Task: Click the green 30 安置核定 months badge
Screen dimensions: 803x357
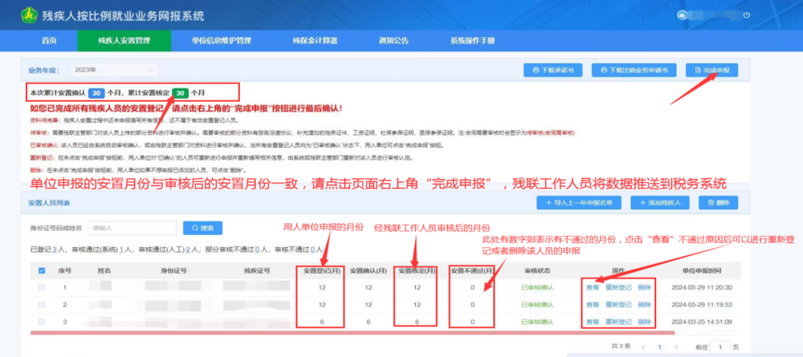Action: click(180, 93)
